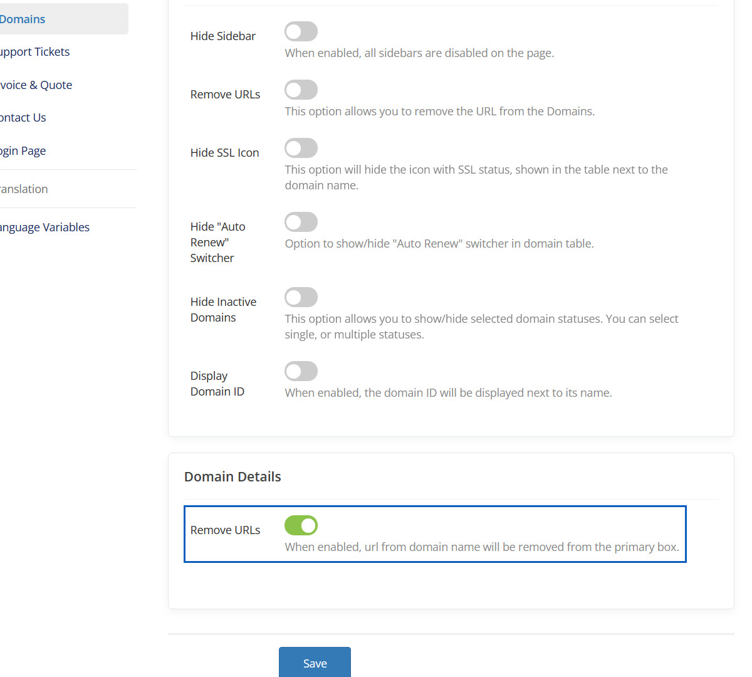Enable the Hide Sidebar toggle
The width and height of the screenshot is (752, 677).
301,31
